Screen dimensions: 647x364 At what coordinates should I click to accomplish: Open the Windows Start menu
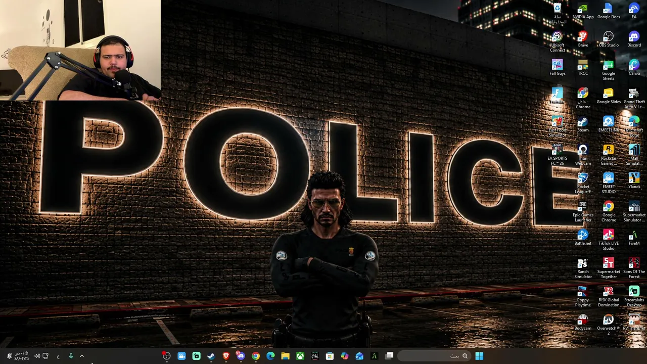479,356
